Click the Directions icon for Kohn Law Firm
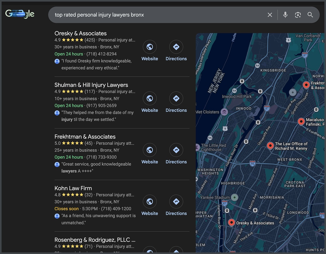This screenshot has height=254, width=326. pyautogui.click(x=176, y=201)
